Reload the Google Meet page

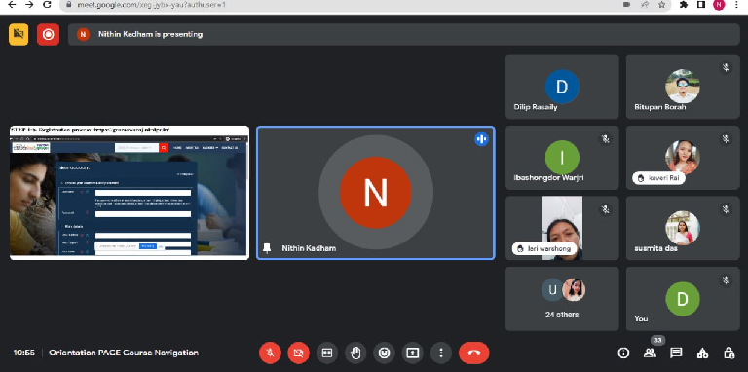pyautogui.click(x=47, y=4)
